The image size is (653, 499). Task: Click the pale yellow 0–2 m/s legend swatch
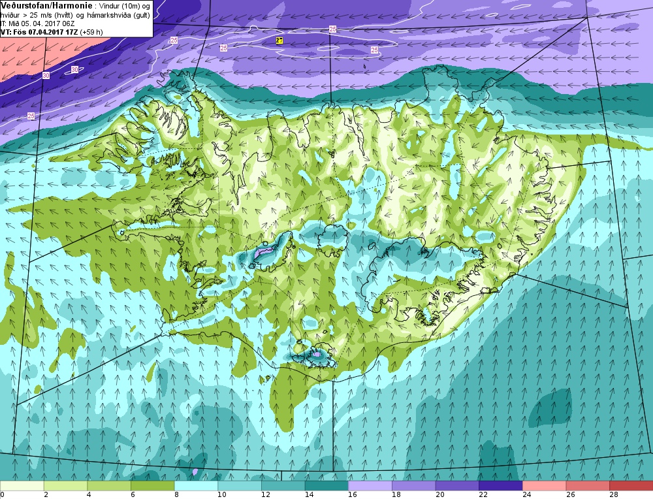(22, 486)
